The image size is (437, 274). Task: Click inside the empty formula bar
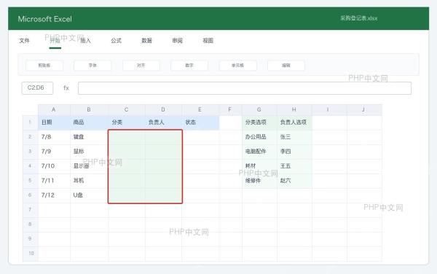click(245, 88)
